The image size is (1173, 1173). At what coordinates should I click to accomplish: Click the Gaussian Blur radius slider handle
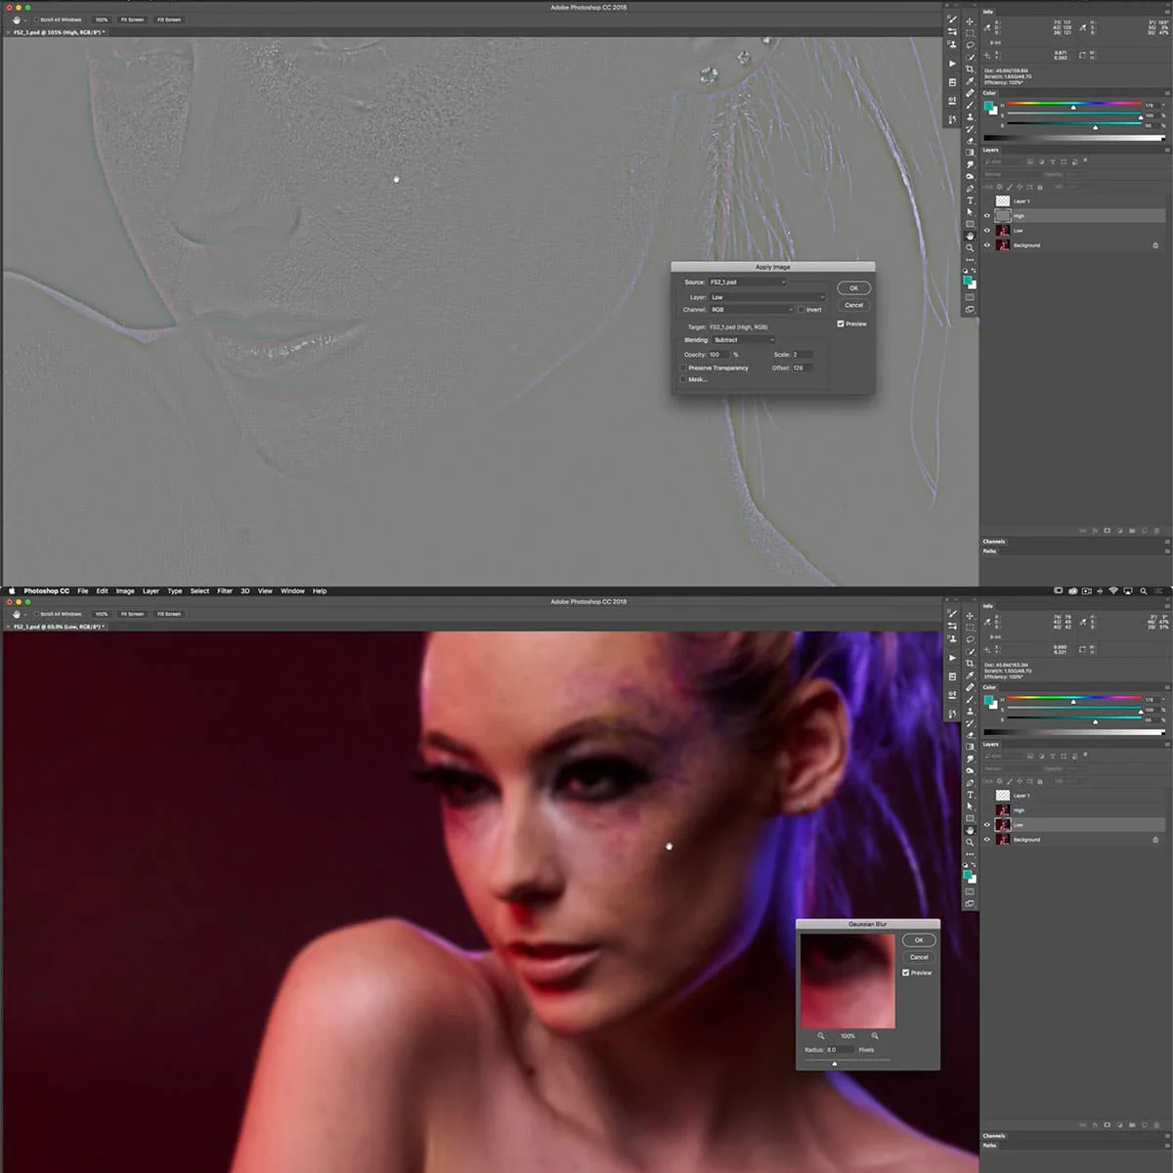(x=835, y=1064)
